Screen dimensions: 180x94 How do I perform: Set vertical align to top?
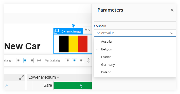(67, 60)
